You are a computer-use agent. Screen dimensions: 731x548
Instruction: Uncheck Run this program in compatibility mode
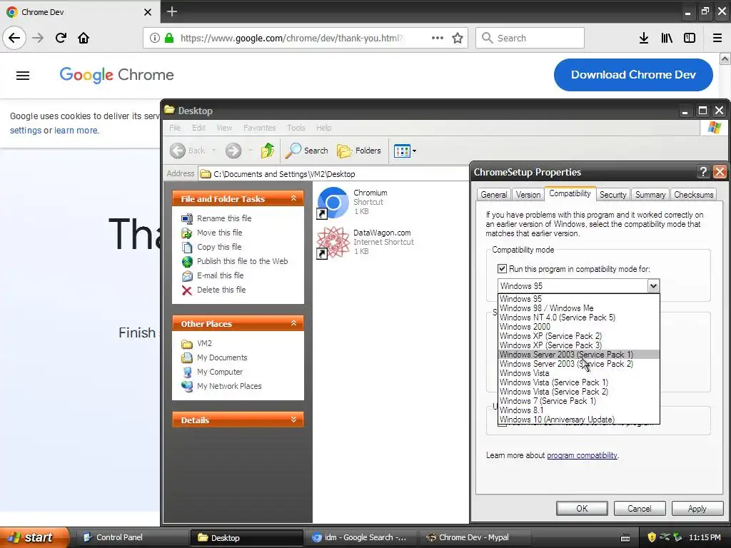502,269
